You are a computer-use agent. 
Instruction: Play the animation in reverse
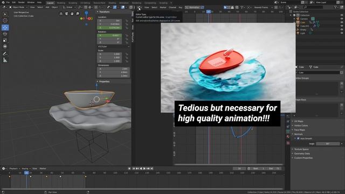tap(141, 169)
